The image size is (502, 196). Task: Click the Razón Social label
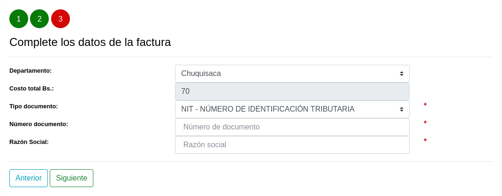click(x=29, y=142)
